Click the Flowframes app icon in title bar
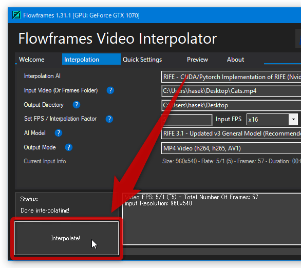Screen dimensions: 301x268 pos(16,15)
